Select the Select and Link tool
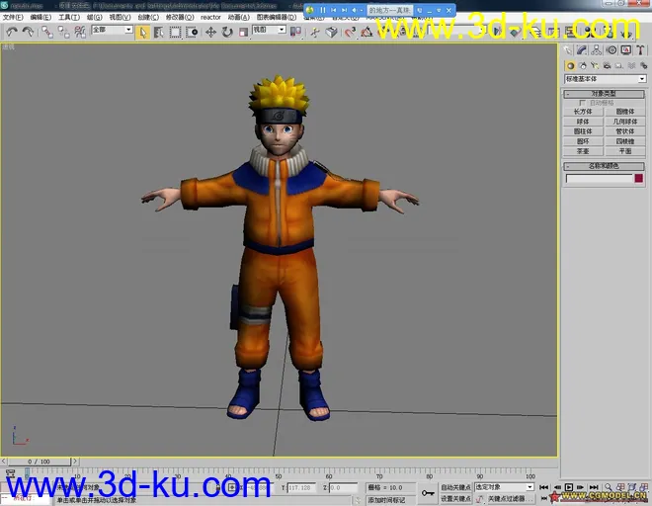The width and height of the screenshot is (652, 506). pyautogui.click(x=47, y=32)
